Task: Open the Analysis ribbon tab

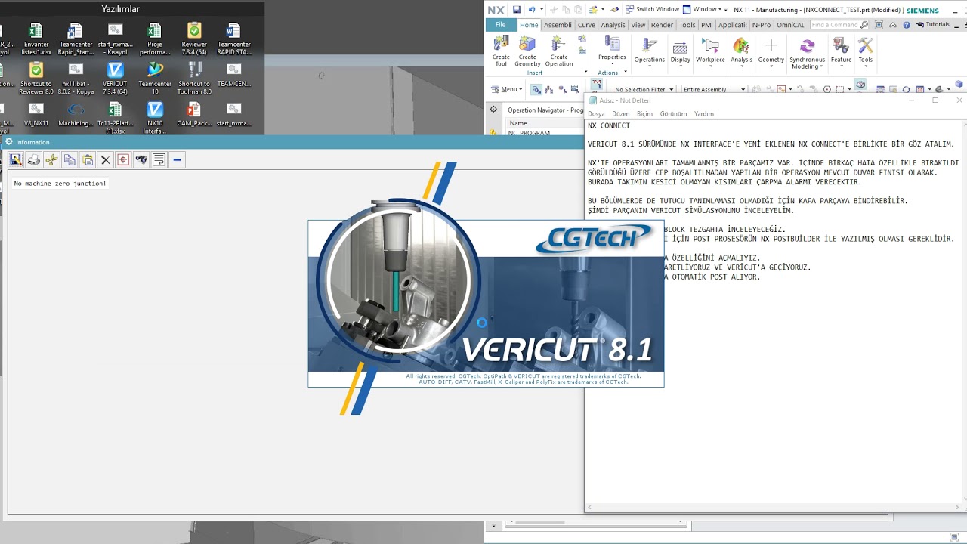Action: point(613,25)
